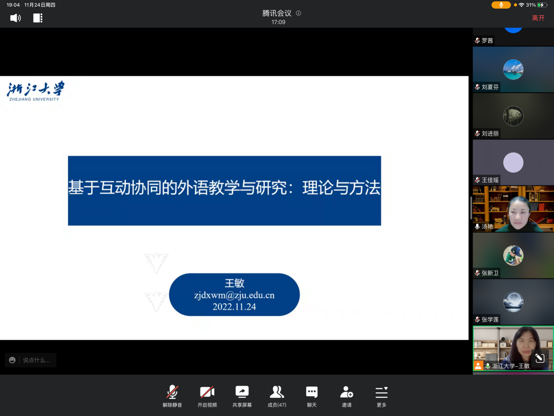
Task: Tap the speaker audio output icon
Action: [15, 18]
